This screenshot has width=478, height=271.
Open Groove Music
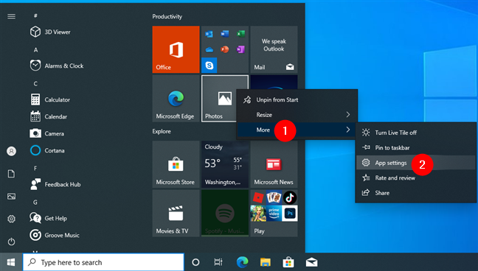[x=55, y=235]
